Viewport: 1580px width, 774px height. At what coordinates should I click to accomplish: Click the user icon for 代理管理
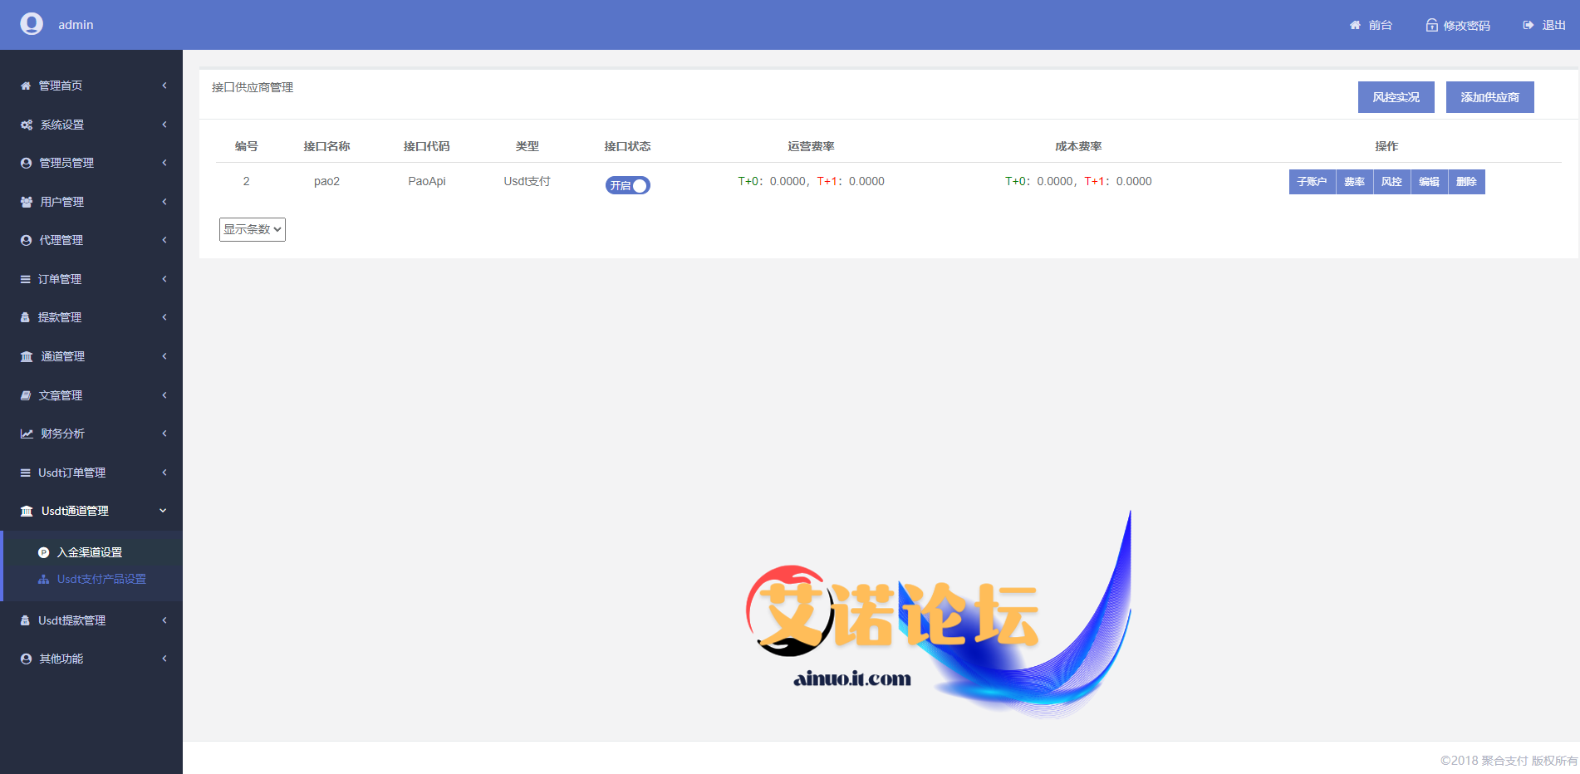pyautogui.click(x=26, y=240)
